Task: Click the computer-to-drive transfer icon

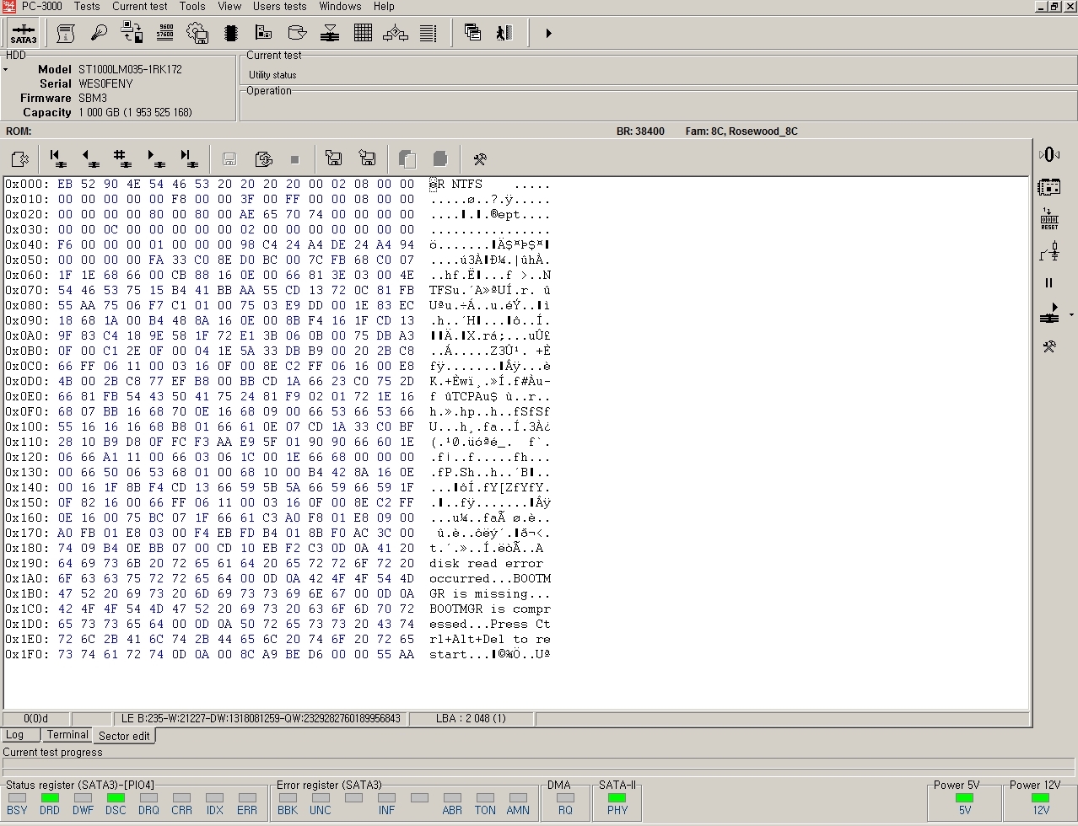Action: click(x=132, y=33)
